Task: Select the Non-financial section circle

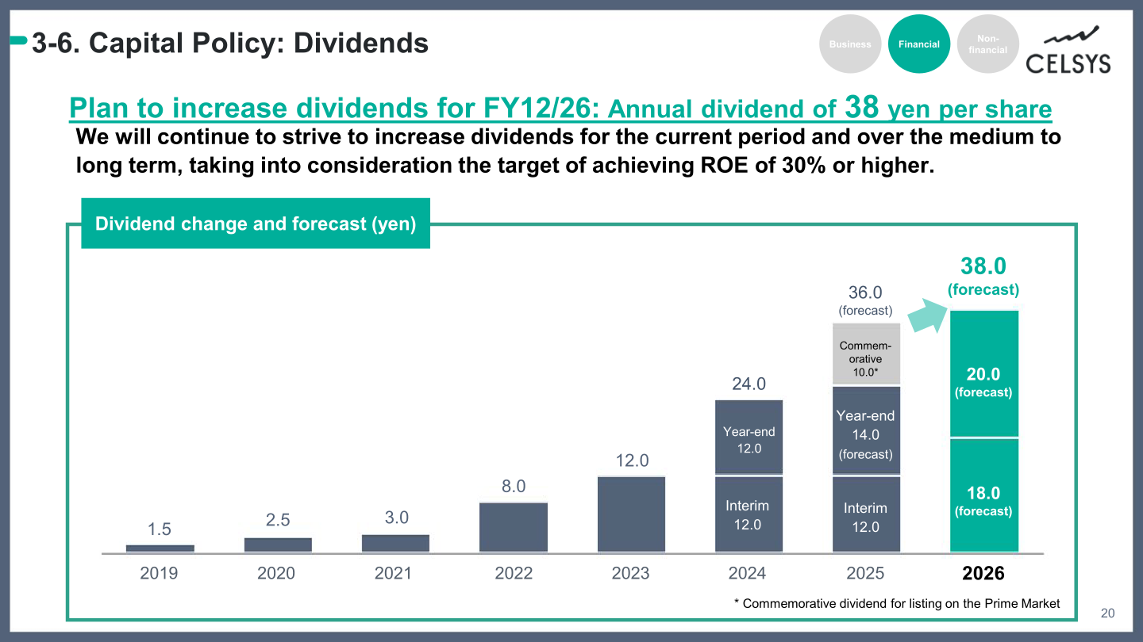Action: coord(987,44)
